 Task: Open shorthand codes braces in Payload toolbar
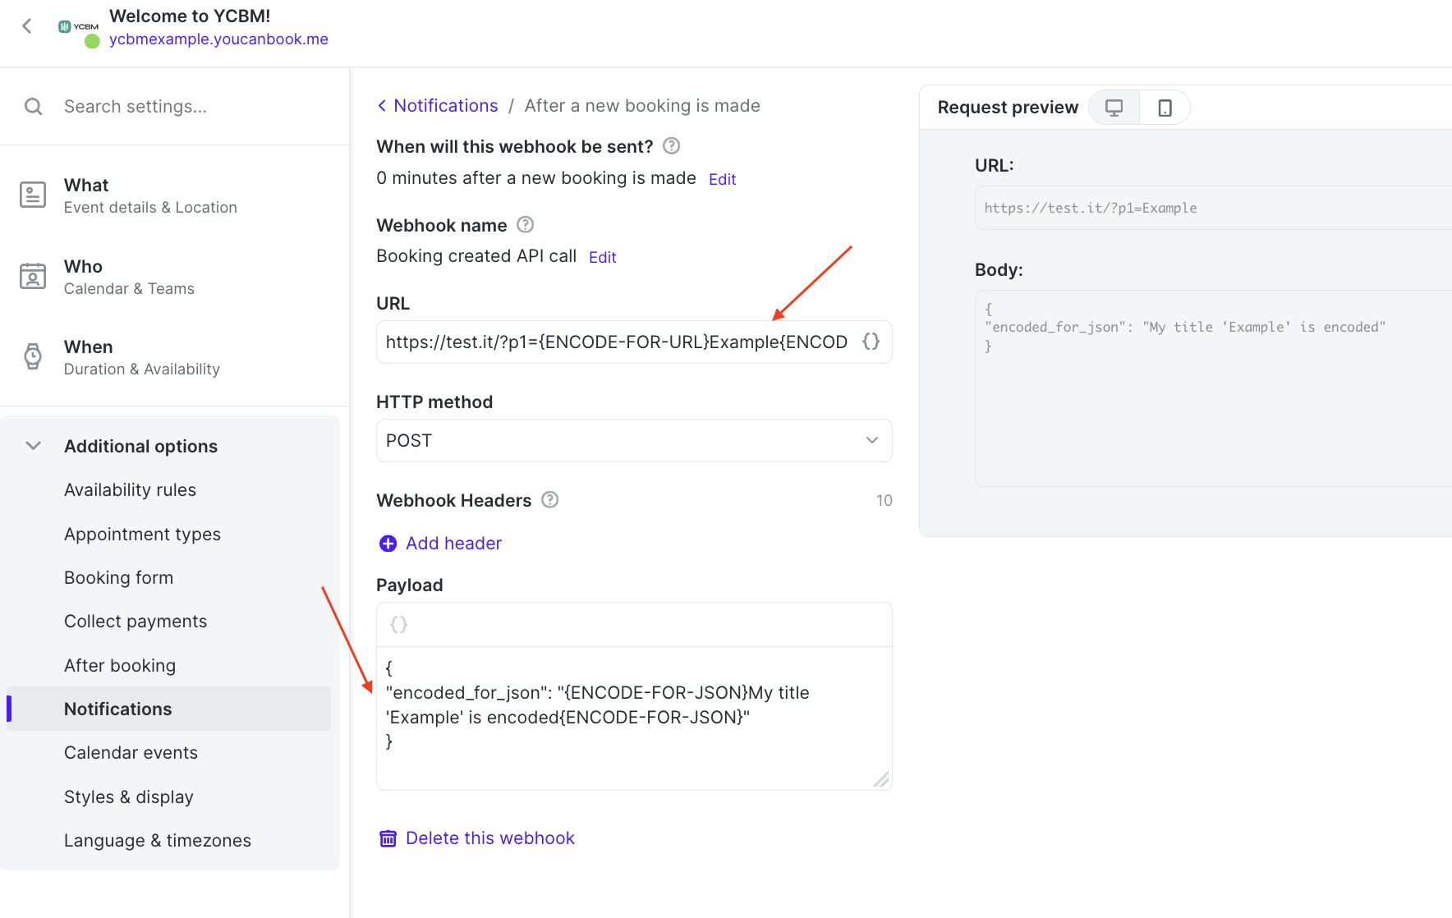[x=398, y=625]
